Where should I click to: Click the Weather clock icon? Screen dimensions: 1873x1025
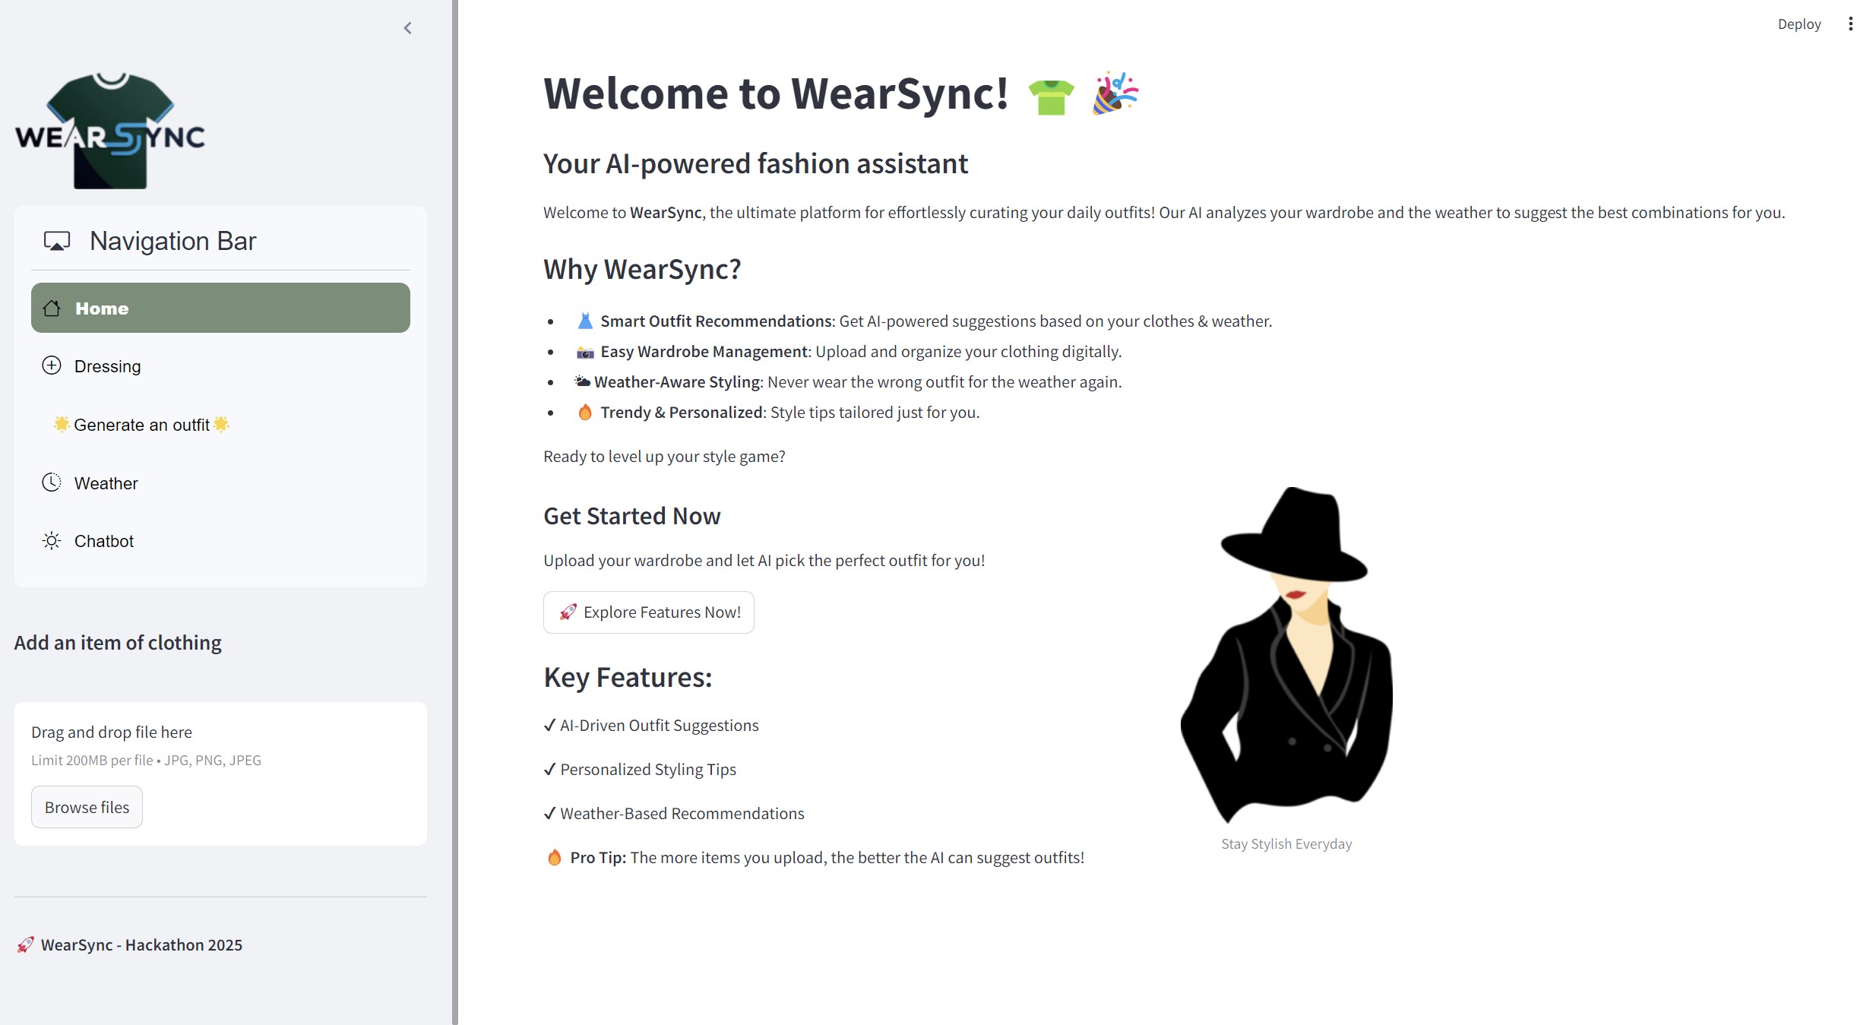pos(52,482)
